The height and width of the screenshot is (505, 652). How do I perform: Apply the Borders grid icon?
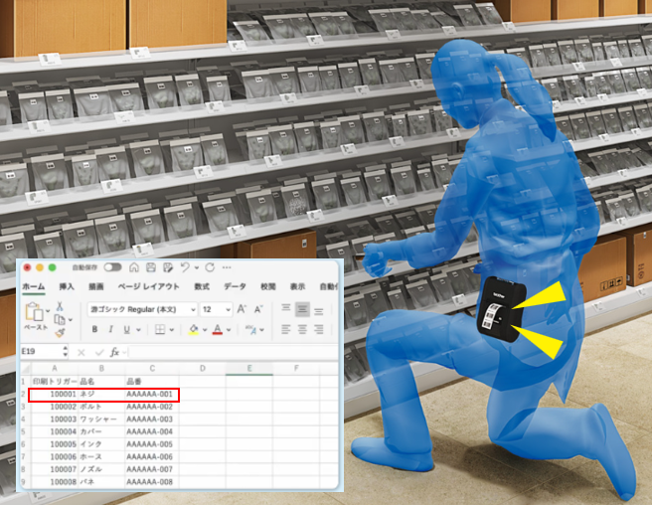(160, 329)
